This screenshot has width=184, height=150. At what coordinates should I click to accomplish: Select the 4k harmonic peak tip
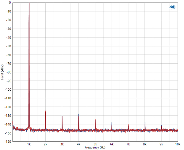click(79, 115)
